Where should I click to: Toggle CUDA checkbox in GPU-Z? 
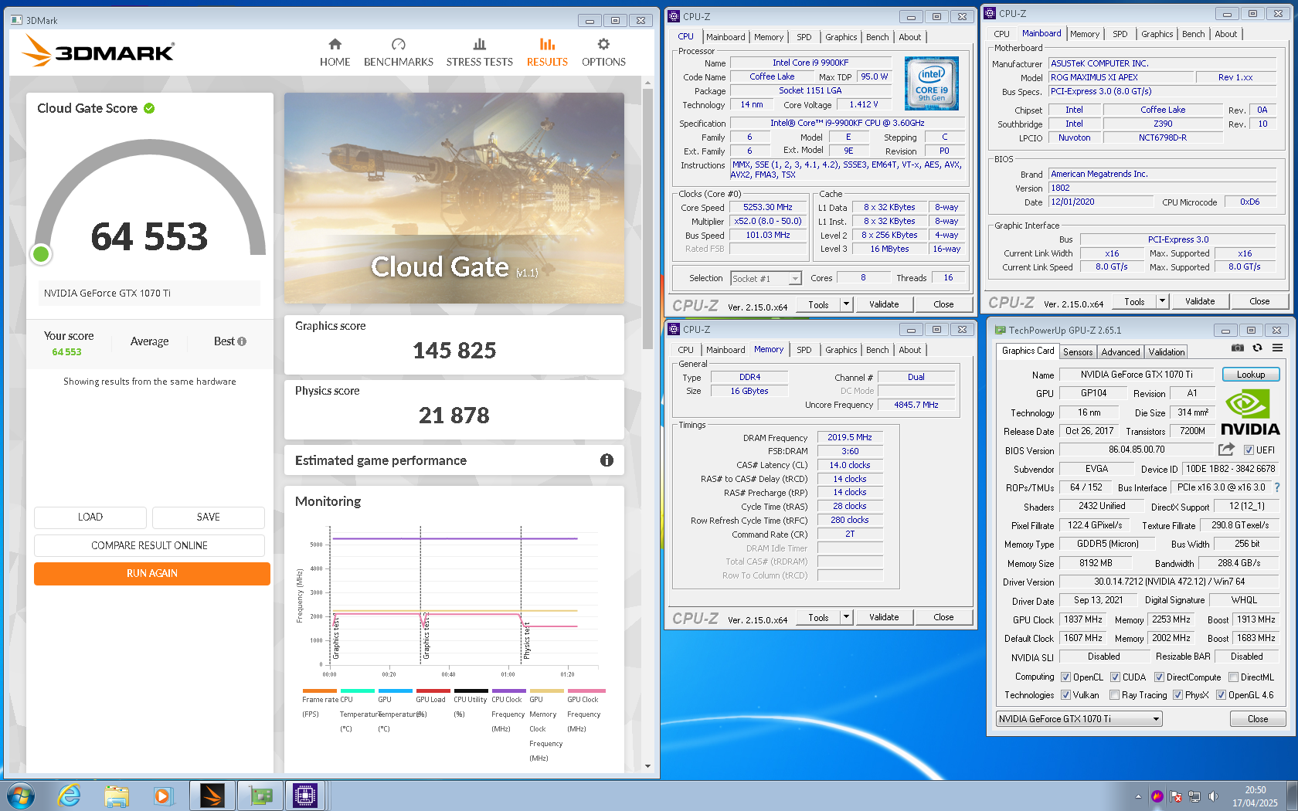(x=1115, y=677)
